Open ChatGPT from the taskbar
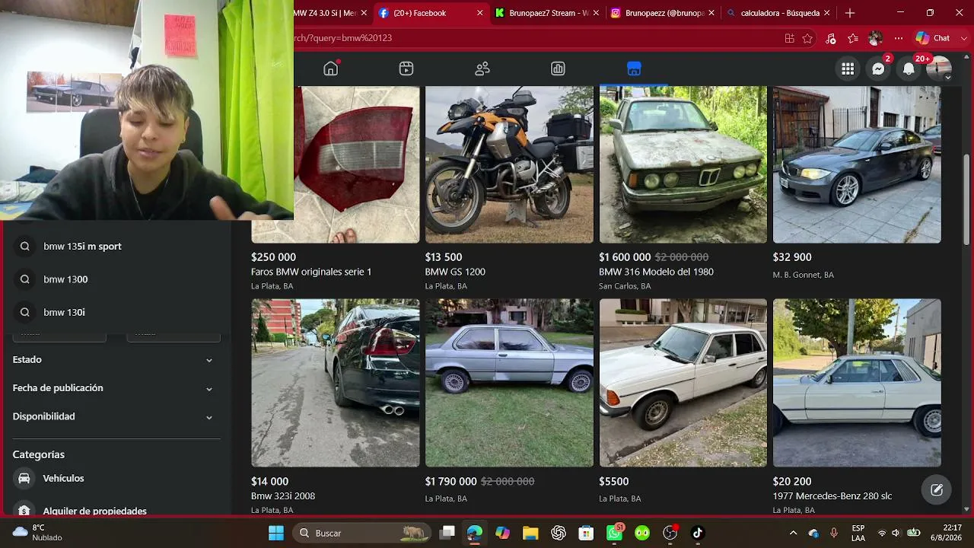 (x=559, y=533)
